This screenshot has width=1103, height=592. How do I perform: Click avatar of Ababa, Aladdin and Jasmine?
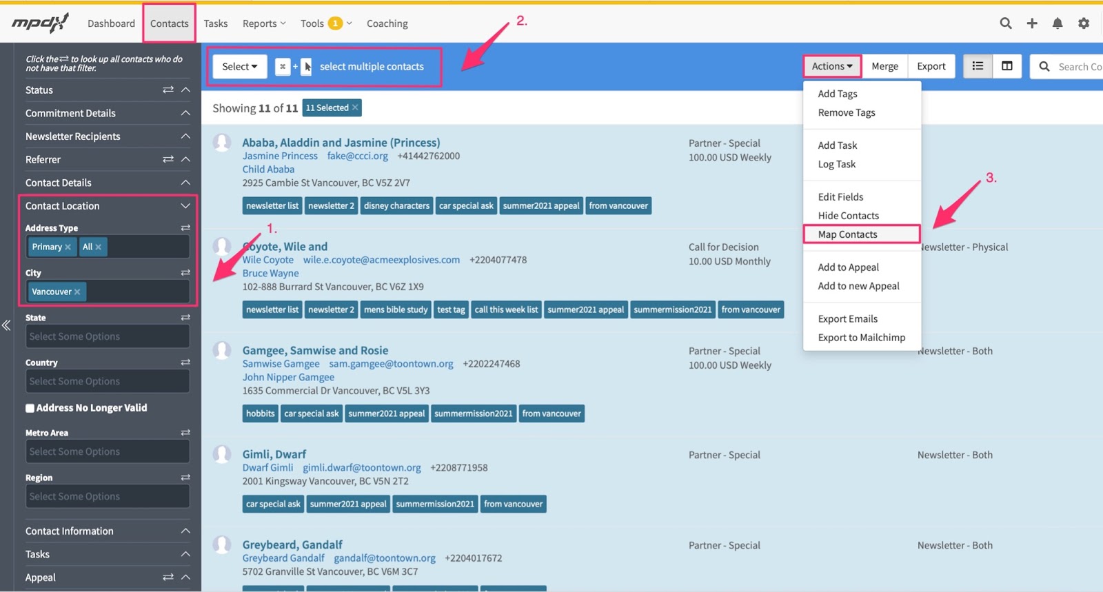click(x=222, y=143)
